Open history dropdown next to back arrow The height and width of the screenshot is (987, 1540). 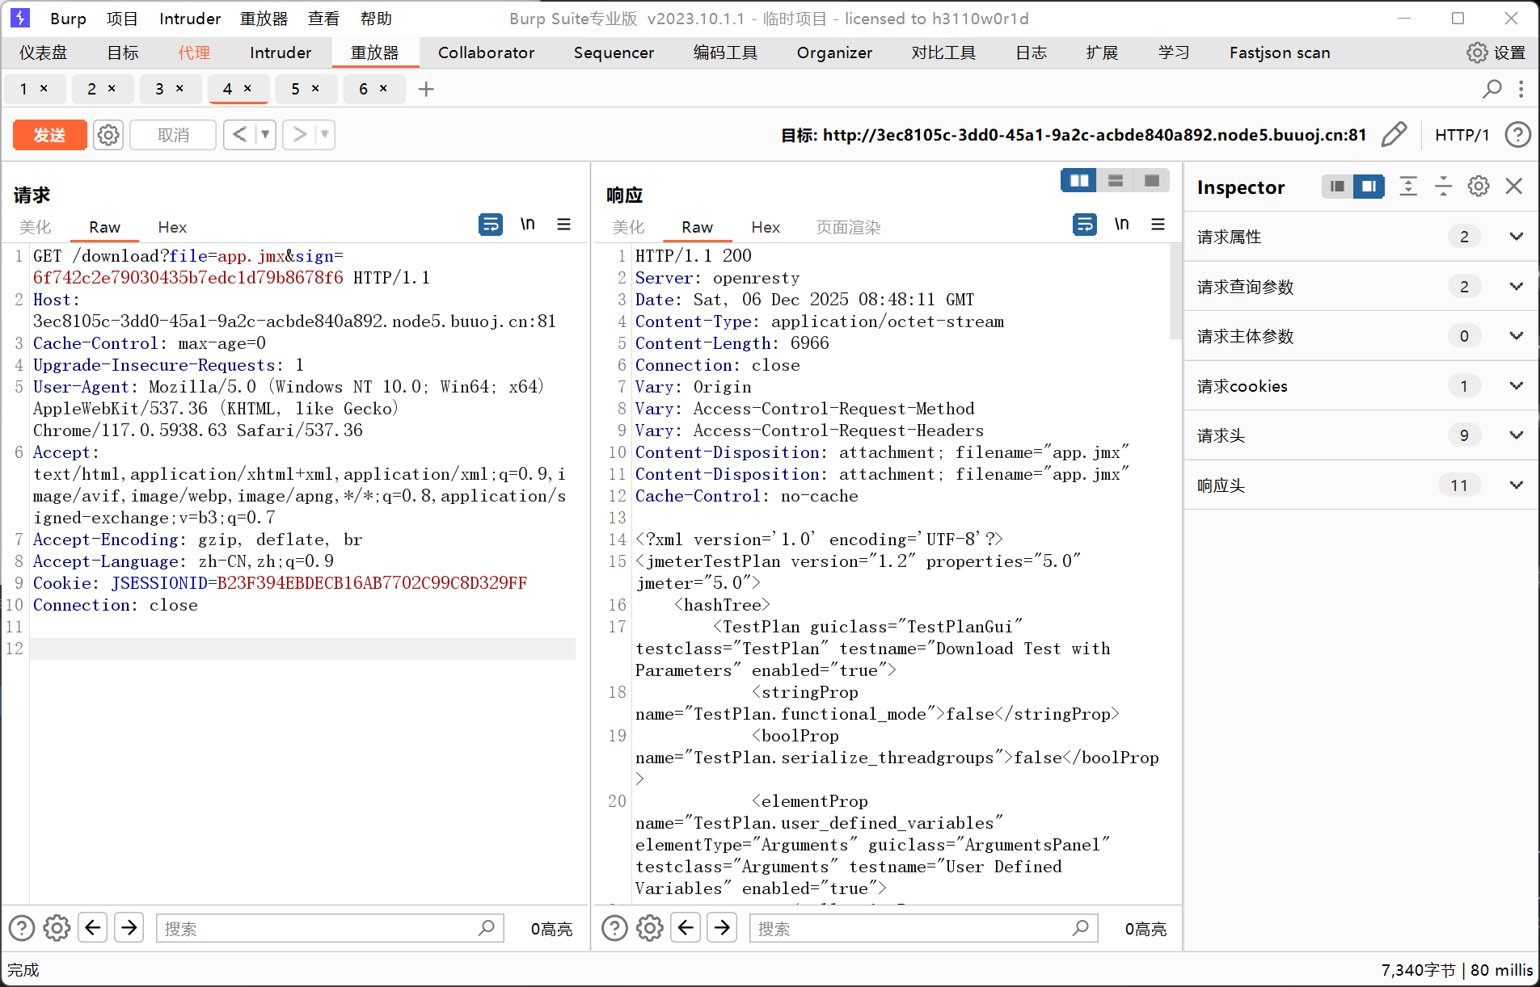[x=265, y=135]
